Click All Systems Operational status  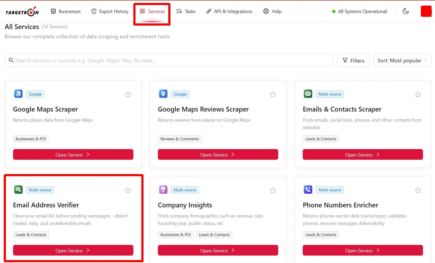pos(359,11)
